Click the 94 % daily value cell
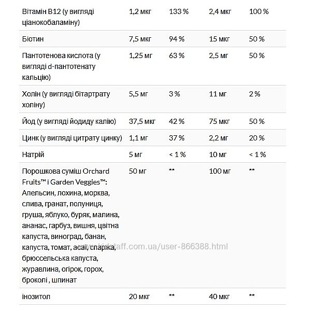 point(176,39)
